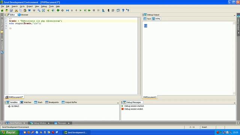Select the PHPDocument3 debug output tab

point(150,97)
